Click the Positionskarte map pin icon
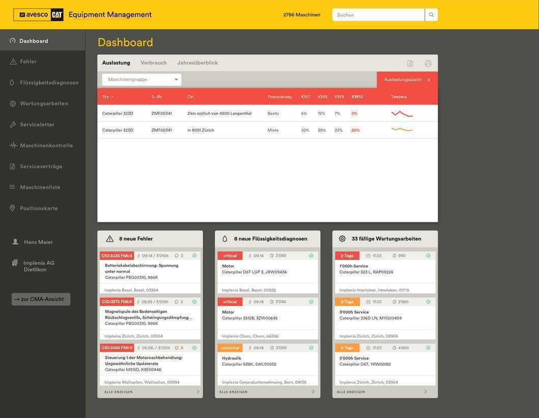 tap(12, 208)
